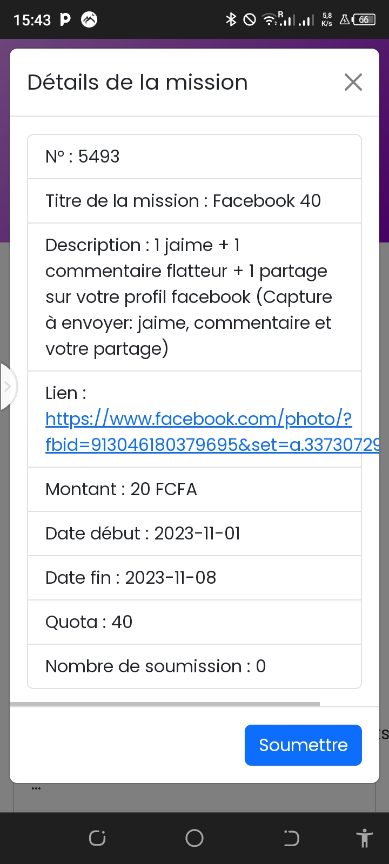389x864 pixels.
Task: Tap the round mountain notification icon
Action: pyautogui.click(x=89, y=20)
